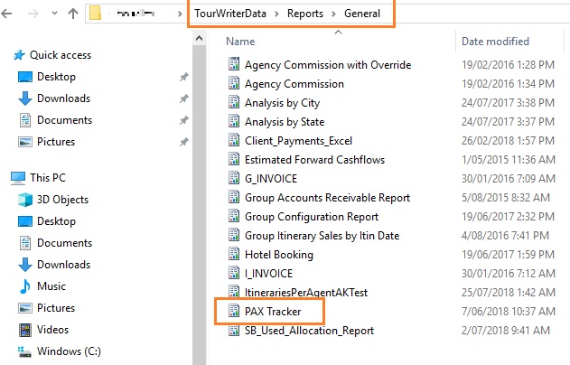The image size is (570, 365).
Task: Expand chevron after TourWriterData
Action: coord(277,14)
